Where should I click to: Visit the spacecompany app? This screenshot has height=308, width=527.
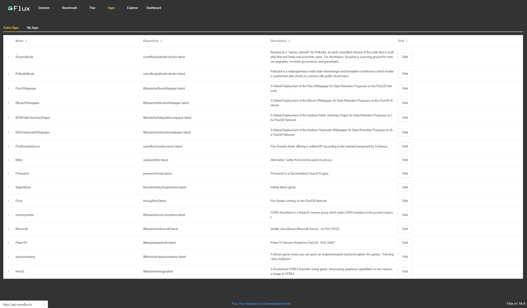coord(405,257)
